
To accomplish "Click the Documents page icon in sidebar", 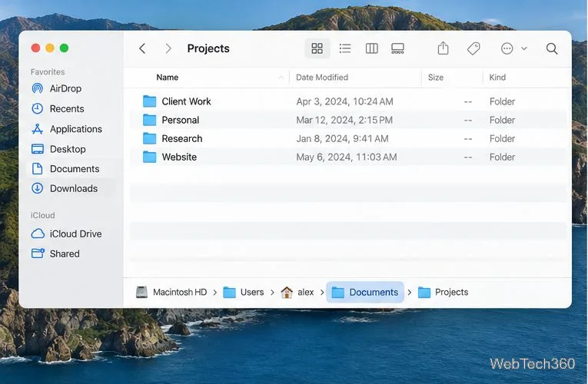I will (37, 169).
